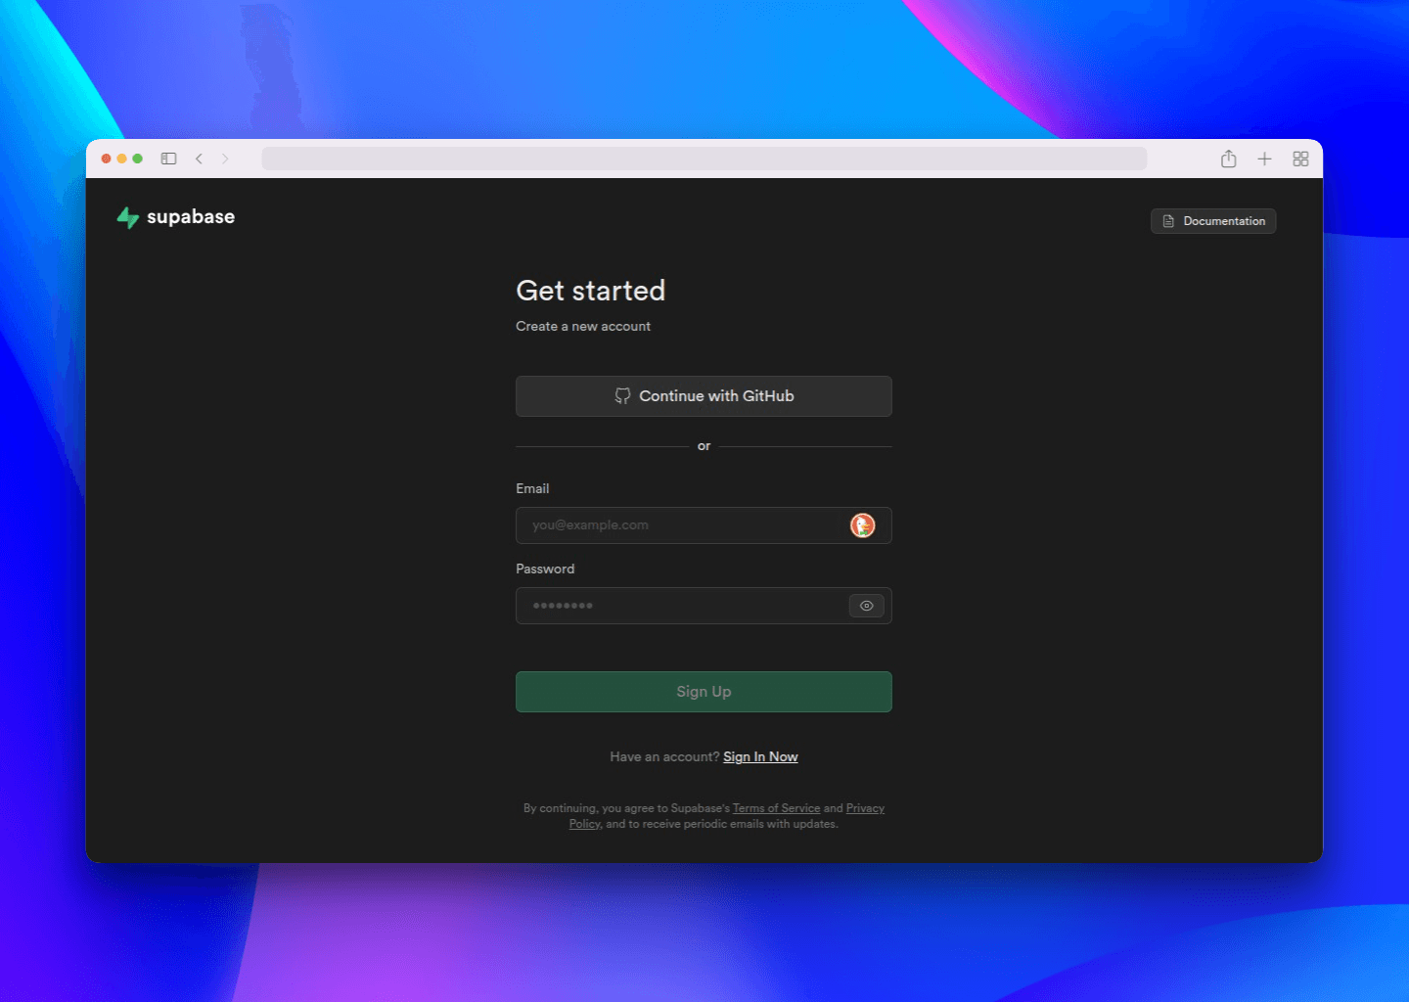1409x1002 pixels.
Task: Open the browser share icon
Action: [x=1229, y=159]
